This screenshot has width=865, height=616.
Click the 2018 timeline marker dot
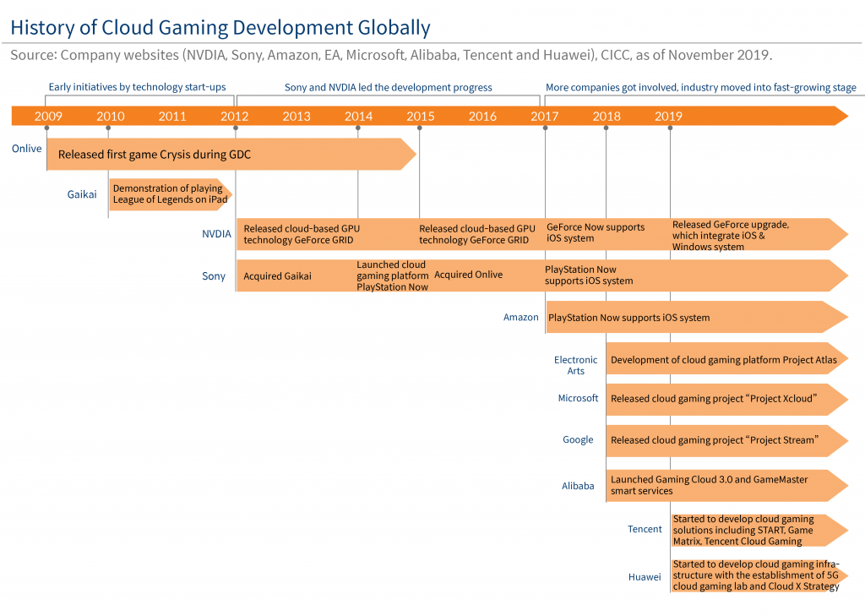pyautogui.click(x=606, y=128)
